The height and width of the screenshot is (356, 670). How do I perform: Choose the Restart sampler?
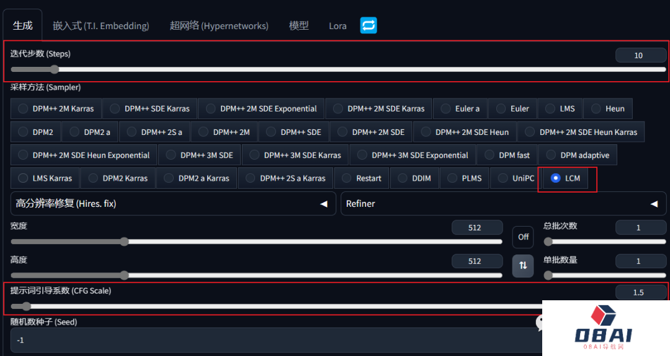361,178
